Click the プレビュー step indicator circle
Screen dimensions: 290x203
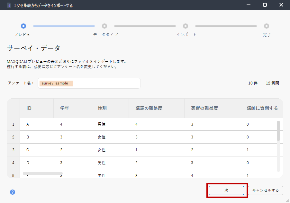pyautogui.click(x=23, y=26)
